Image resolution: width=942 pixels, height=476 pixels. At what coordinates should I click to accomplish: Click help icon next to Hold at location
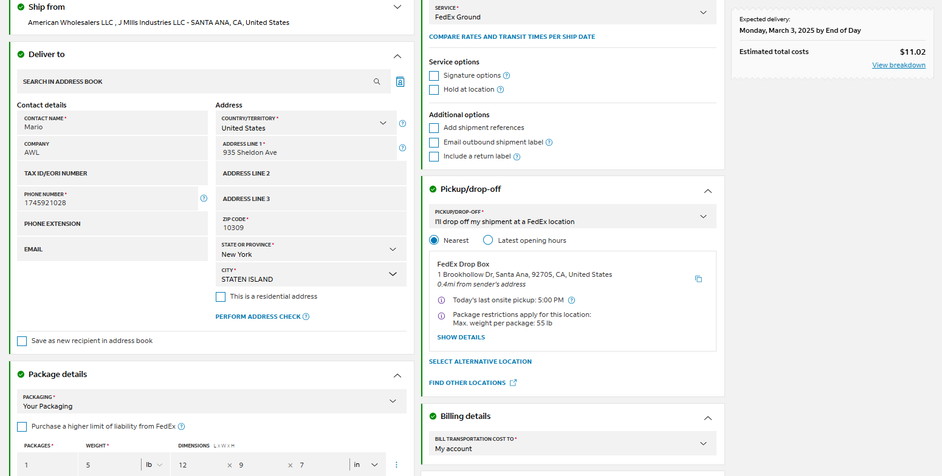point(500,89)
